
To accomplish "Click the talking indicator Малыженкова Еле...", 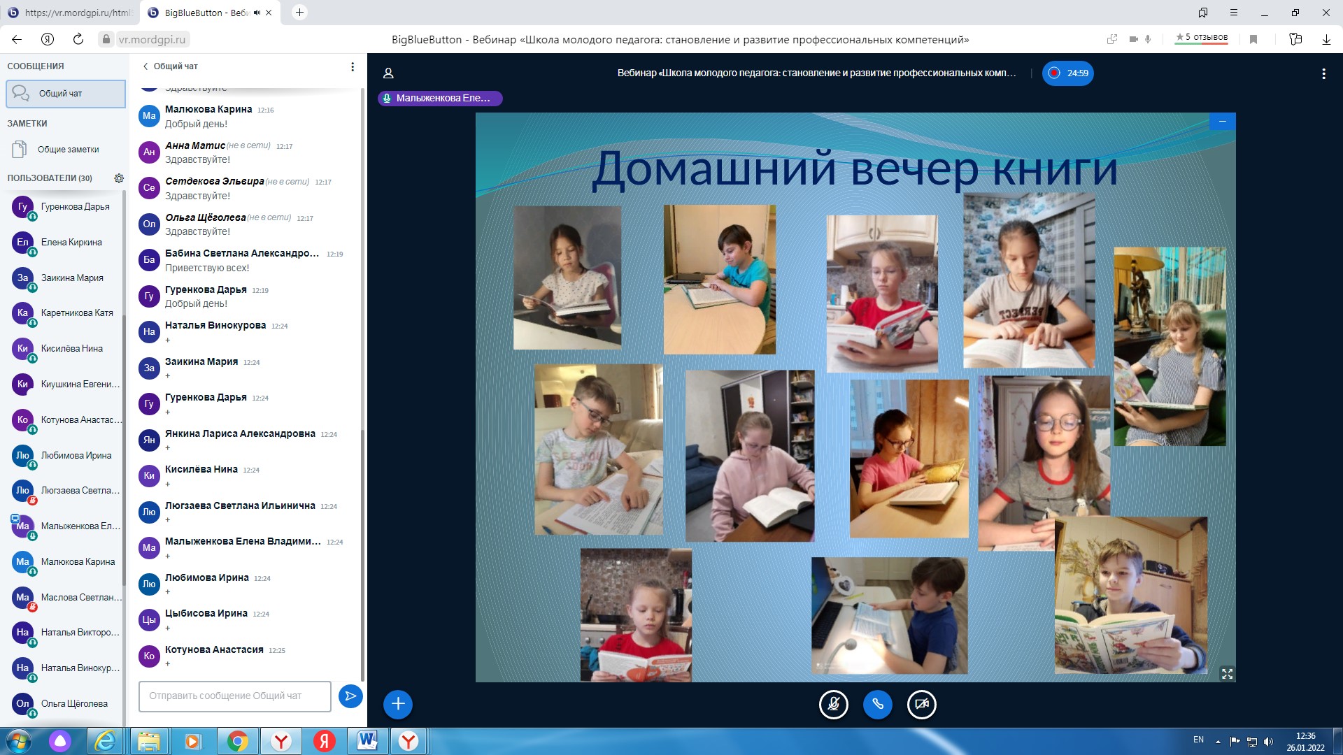I will pyautogui.click(x=440, y=98).
